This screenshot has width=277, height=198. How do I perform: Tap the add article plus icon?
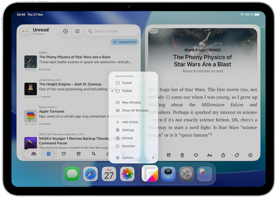(65, 31)
